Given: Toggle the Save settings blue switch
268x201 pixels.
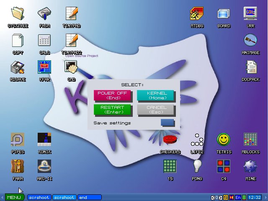Looking at the screenshot, I should coord(167,123).
